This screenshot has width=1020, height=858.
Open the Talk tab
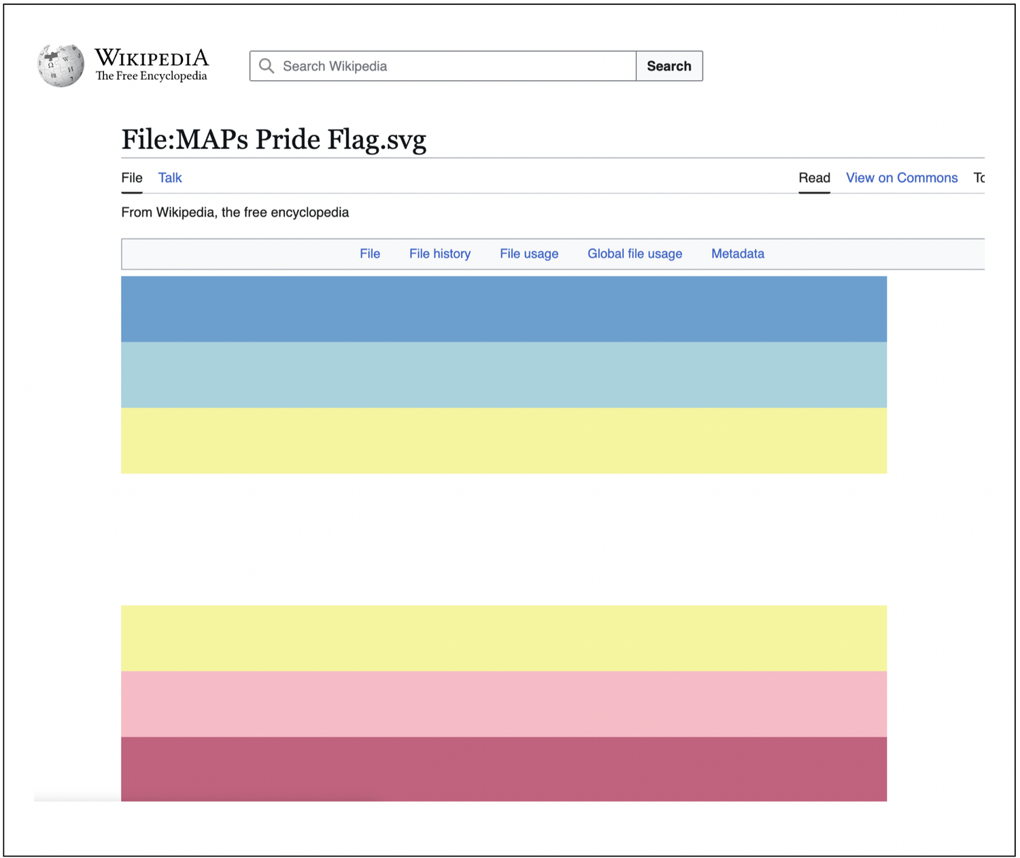pos(170,177)
